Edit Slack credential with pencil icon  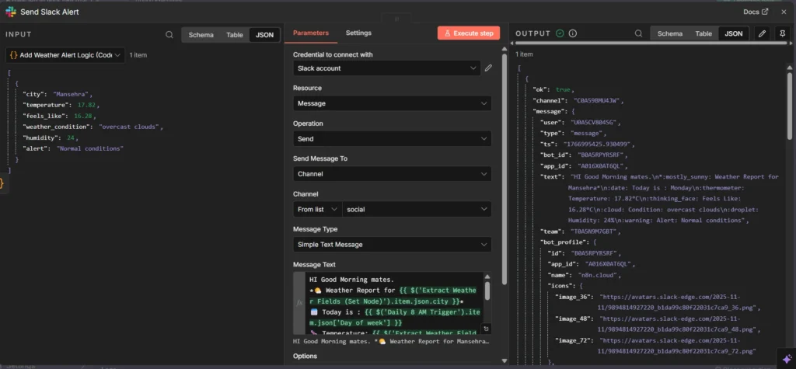pyautogui.click(x=488, y=68)
